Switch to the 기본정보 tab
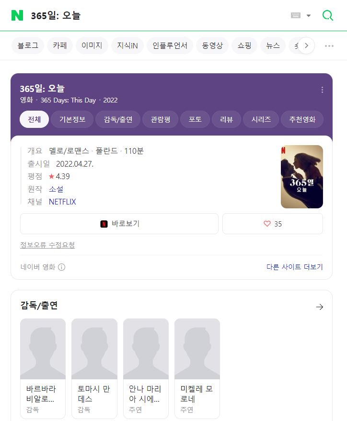 pos(72,119)
